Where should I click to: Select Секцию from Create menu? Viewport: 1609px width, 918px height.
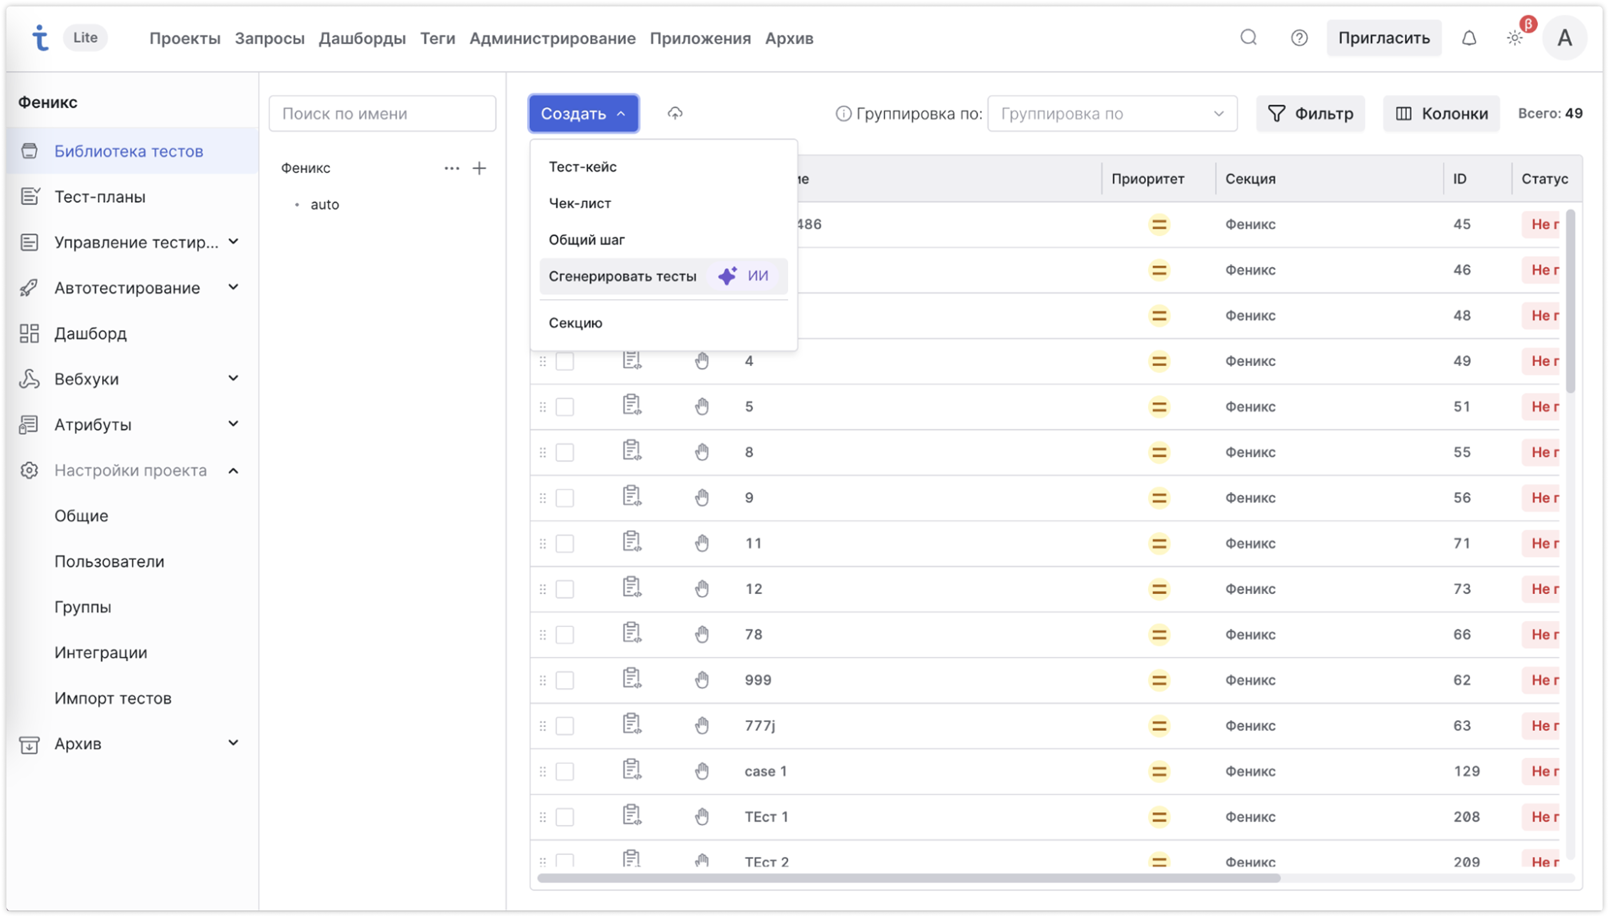(663, 323)
